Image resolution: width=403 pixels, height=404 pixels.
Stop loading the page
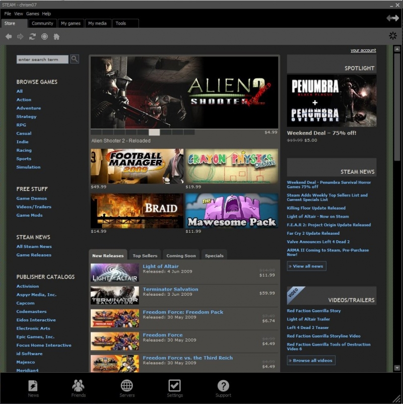[x=44, y=37]
